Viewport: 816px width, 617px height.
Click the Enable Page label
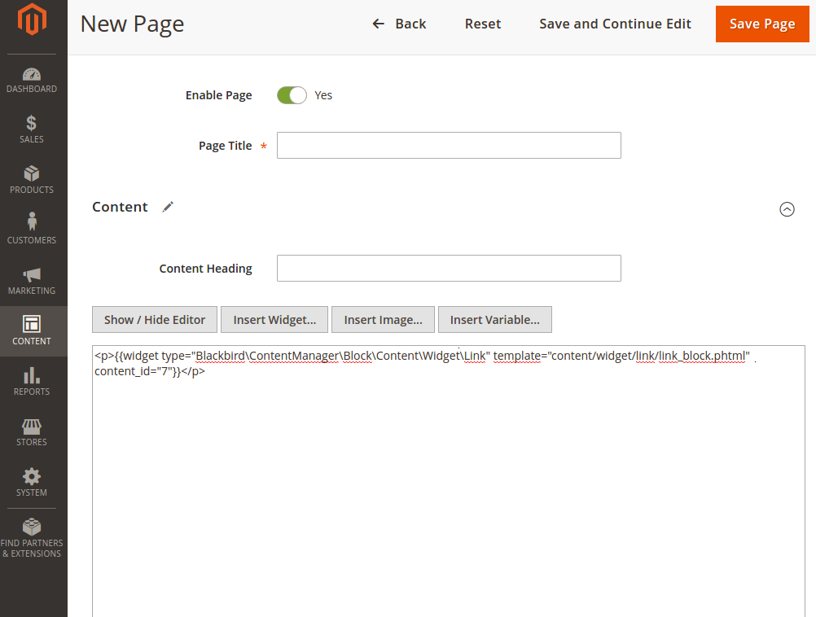[218, 95]
